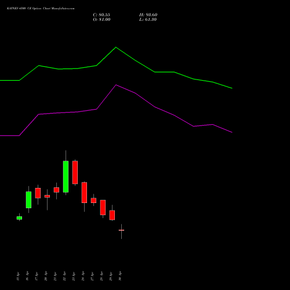Click the high value 'H: 93.60'

point(148,14)
